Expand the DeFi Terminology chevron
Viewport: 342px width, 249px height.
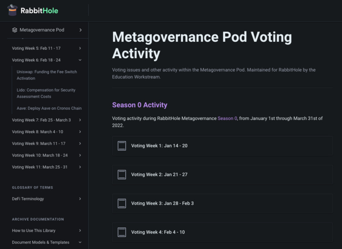[x=80, y=199]
